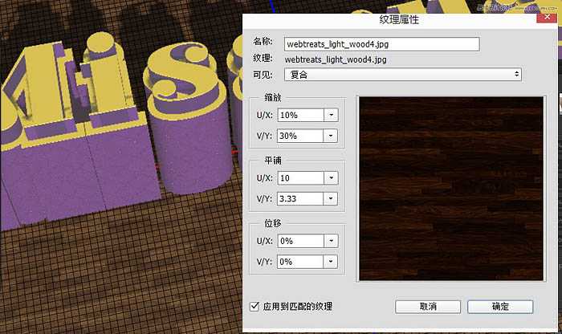Expand the 平铺 U/X dropdown arrow
Viewport: 562px width, 334px height.
click(x=331, y=178)
